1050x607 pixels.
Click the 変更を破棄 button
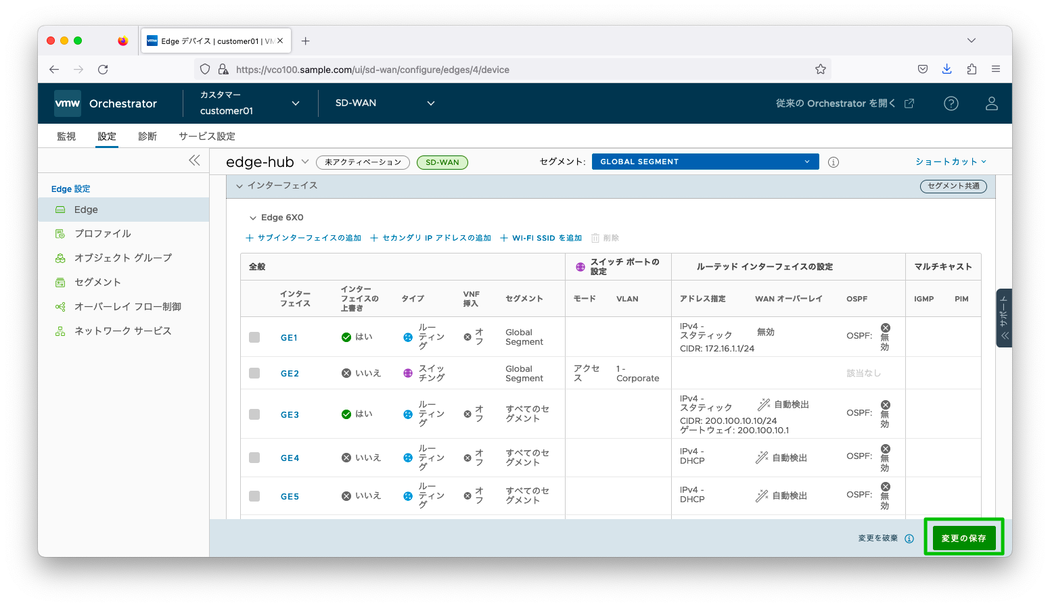click(x=878, y=539)
